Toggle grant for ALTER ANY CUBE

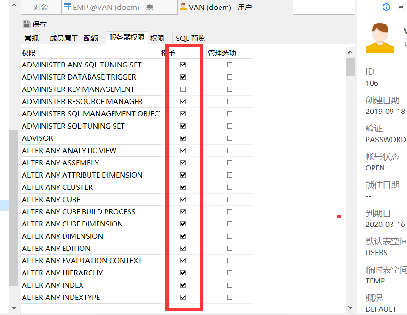[x=183, y=200]
